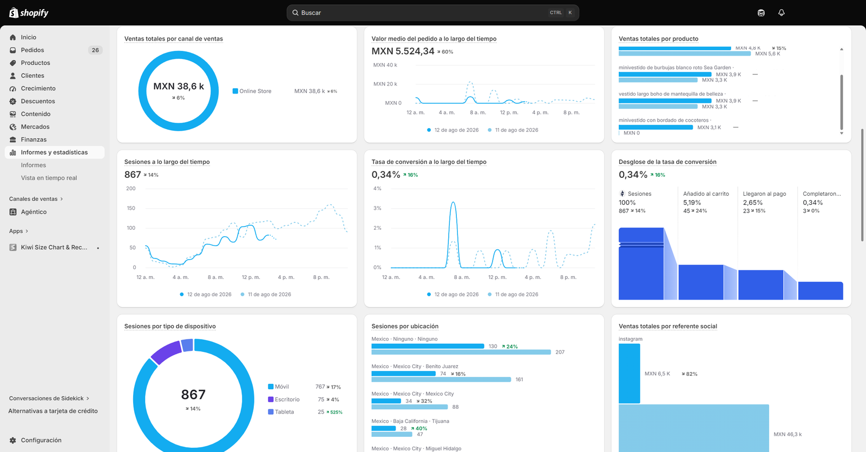Click the Pedidos count badge showing 26

point(95,50)
